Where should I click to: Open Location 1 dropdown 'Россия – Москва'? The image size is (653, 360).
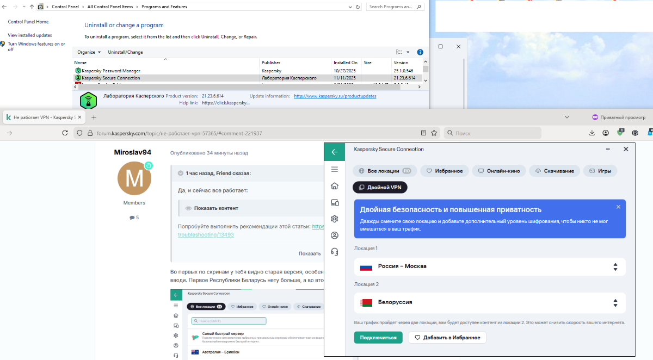coord(490,266)
